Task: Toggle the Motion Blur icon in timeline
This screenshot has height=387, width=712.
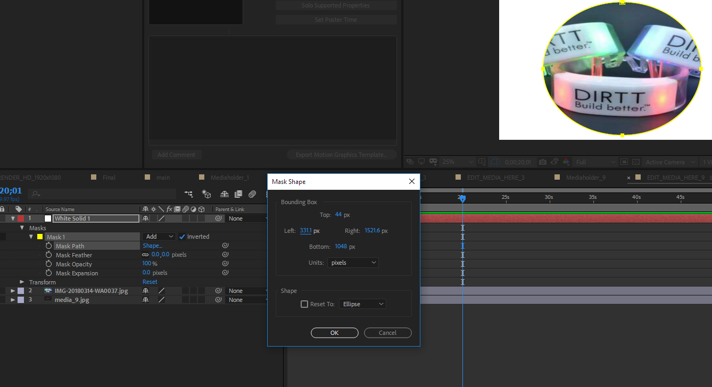Action: click(x=253, y=195)
